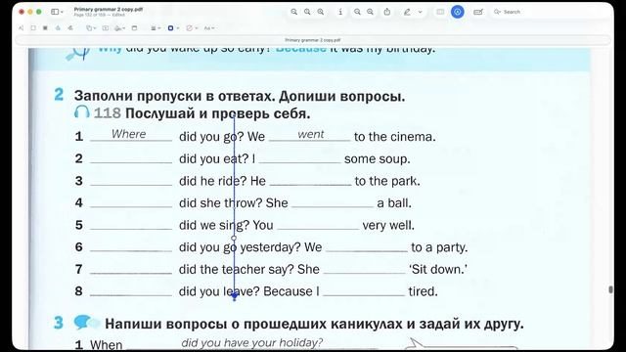Screen dimensions: 626x352
Task: Click the blank before 'did the teacher say?'
Action: [131, 270]
